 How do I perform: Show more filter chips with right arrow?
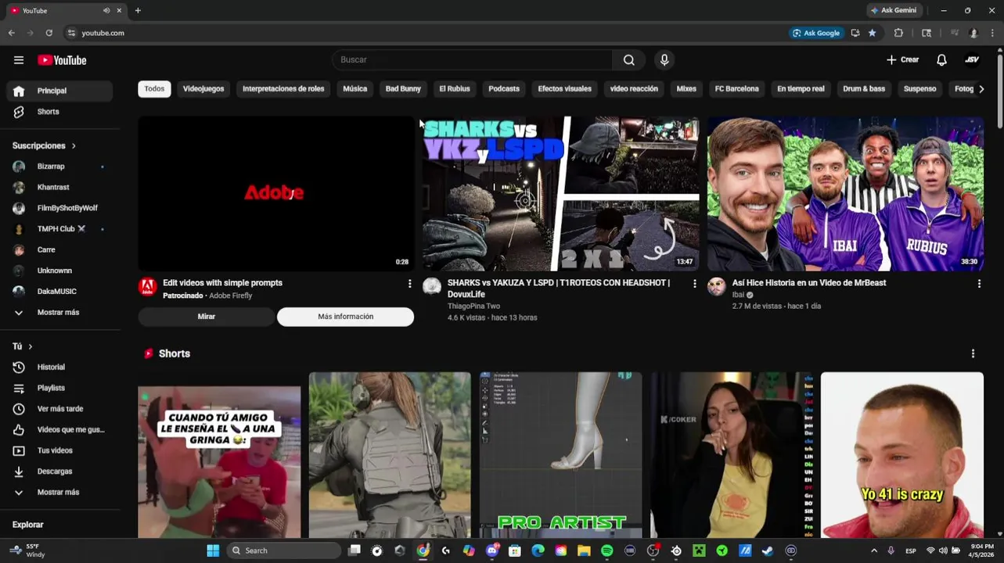point(981,89)
